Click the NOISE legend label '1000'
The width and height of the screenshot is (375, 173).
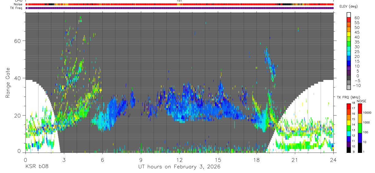tap(366, 122)
